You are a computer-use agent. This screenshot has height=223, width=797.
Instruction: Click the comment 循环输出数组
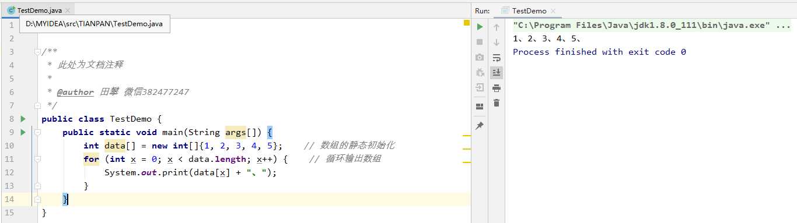[353, 159]
